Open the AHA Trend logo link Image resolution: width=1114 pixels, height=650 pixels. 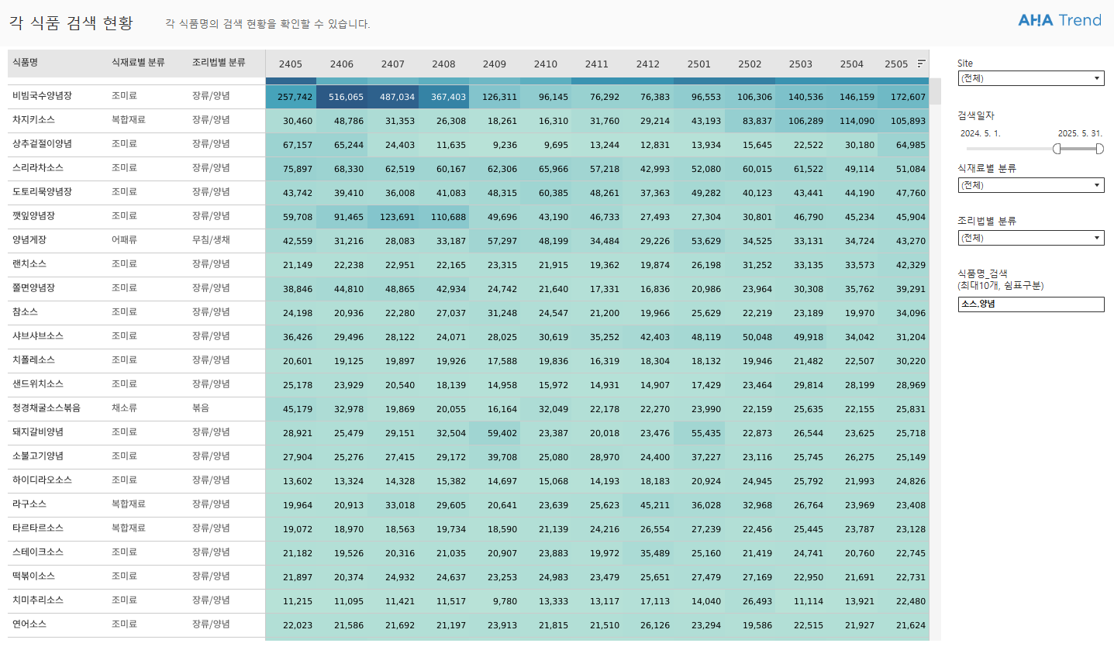[1060, 20]
